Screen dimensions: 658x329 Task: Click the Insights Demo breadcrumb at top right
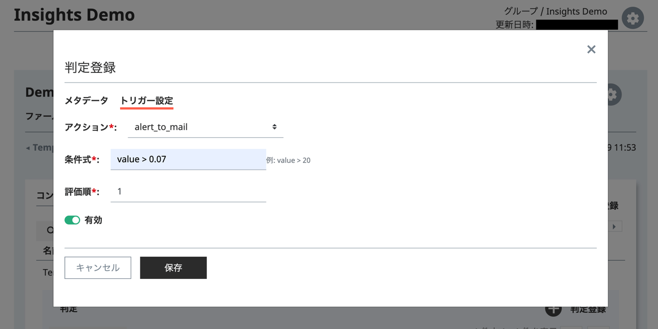[576, 11]
